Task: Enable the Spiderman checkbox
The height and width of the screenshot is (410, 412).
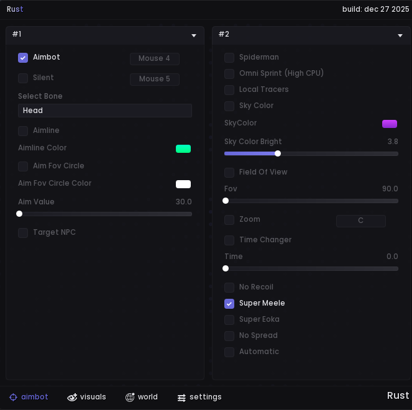Action: tap(229, 58)
